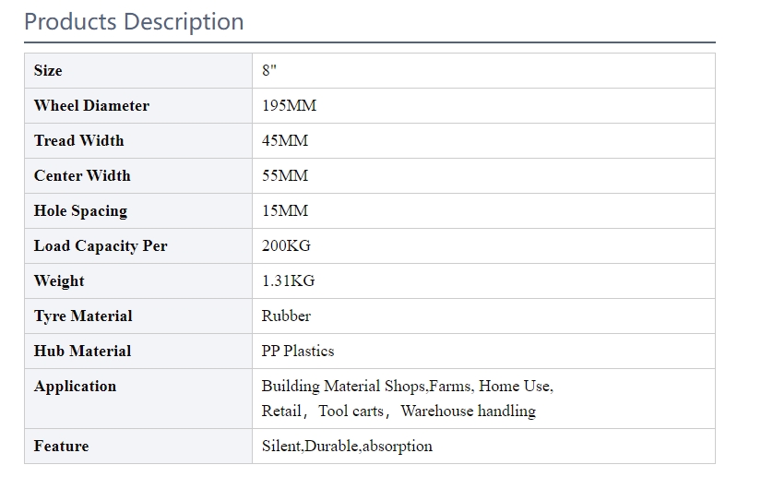
Task: Click the Rubber tyre material value
Action: point(286,316)
